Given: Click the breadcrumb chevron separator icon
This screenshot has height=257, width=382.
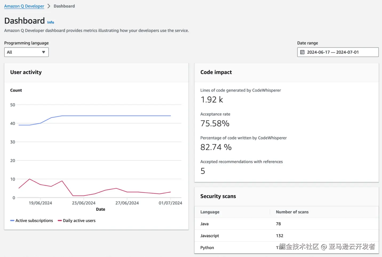Looking at the screenshot, I should (x=49, y=6).
